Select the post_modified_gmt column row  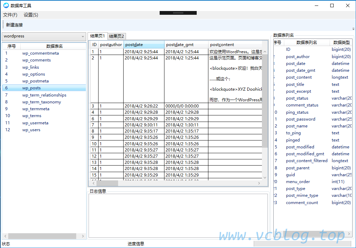pyautogui.click(x=313, y=154)
